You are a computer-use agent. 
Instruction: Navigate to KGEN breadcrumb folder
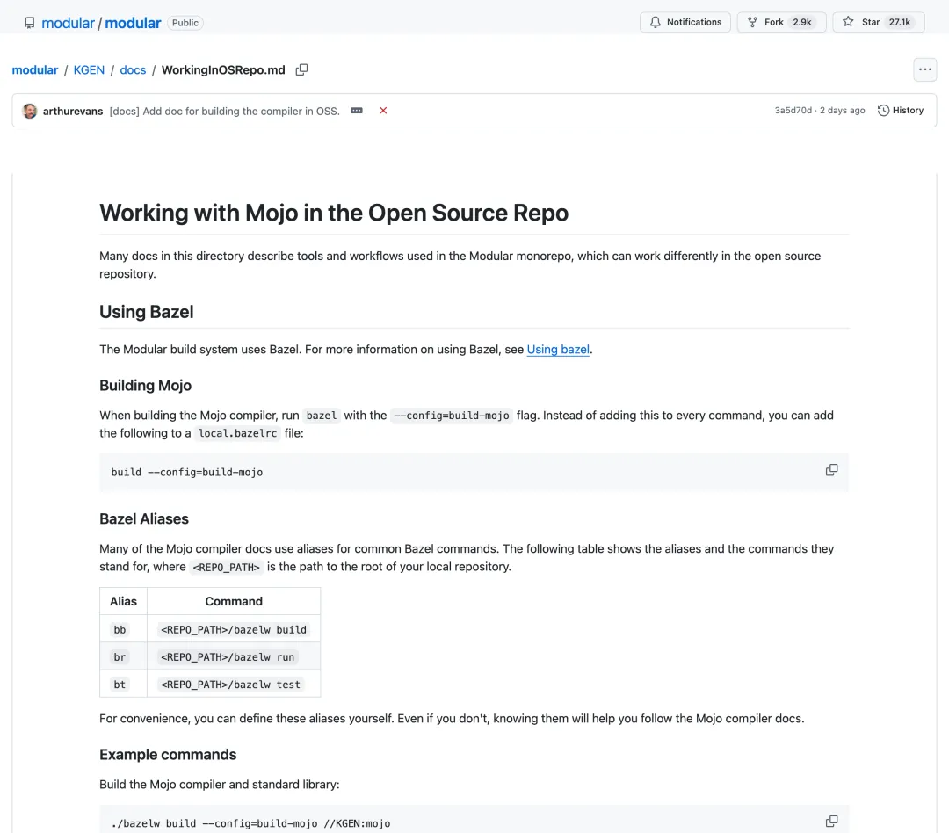(x=89, y=69)
